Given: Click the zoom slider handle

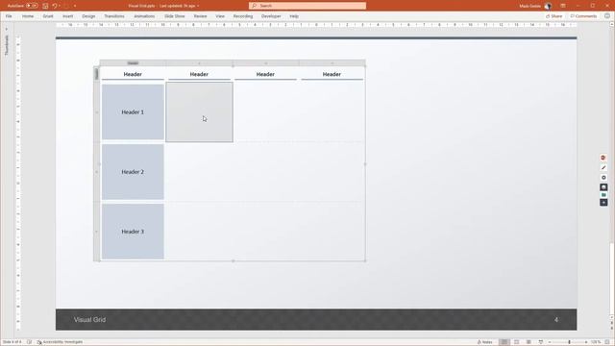Looking at the screenshot, I should point(570,342).
